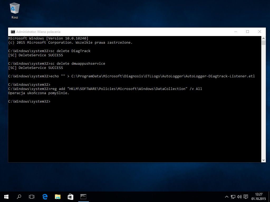Click the last empty C:\Windows\system32> prompt
This screenshot has height=202, width=270.
click(29, 102)
